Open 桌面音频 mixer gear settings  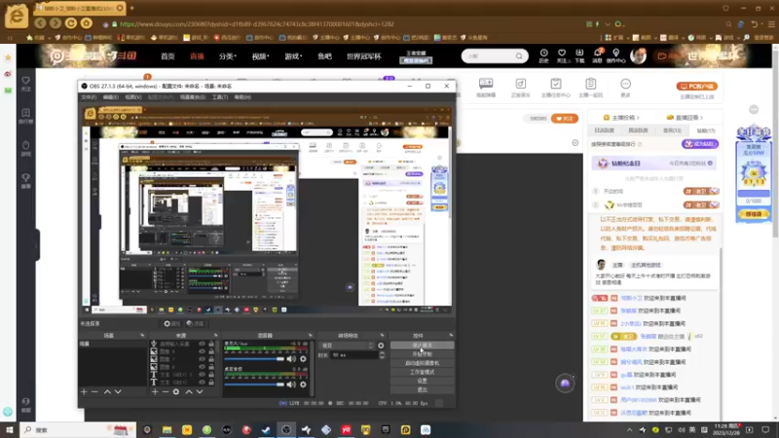click(x=303, y=383)
